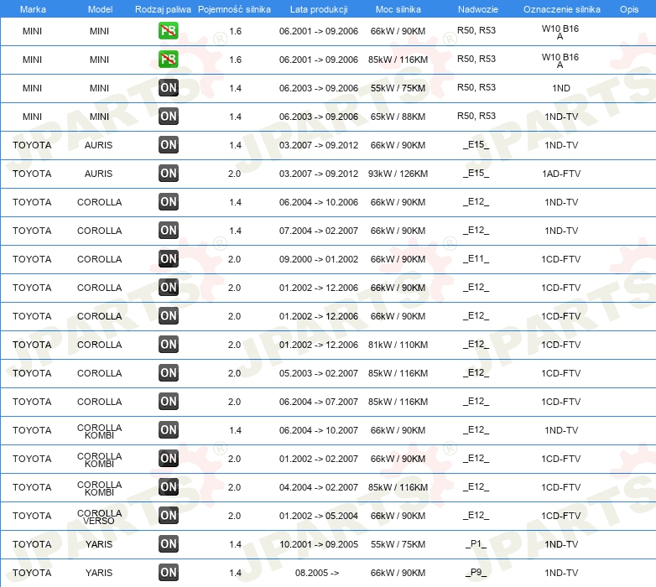Click the PB fuel icon in MINI 66kW / 90KM row

(x=168, y=31)
